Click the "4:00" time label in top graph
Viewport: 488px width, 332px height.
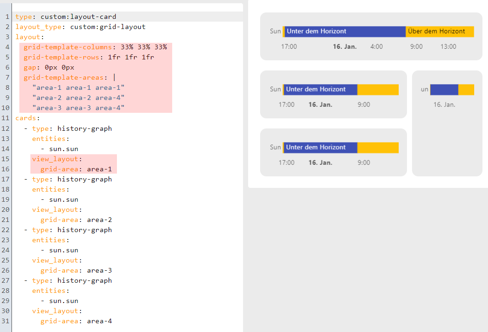coord(376,47)
